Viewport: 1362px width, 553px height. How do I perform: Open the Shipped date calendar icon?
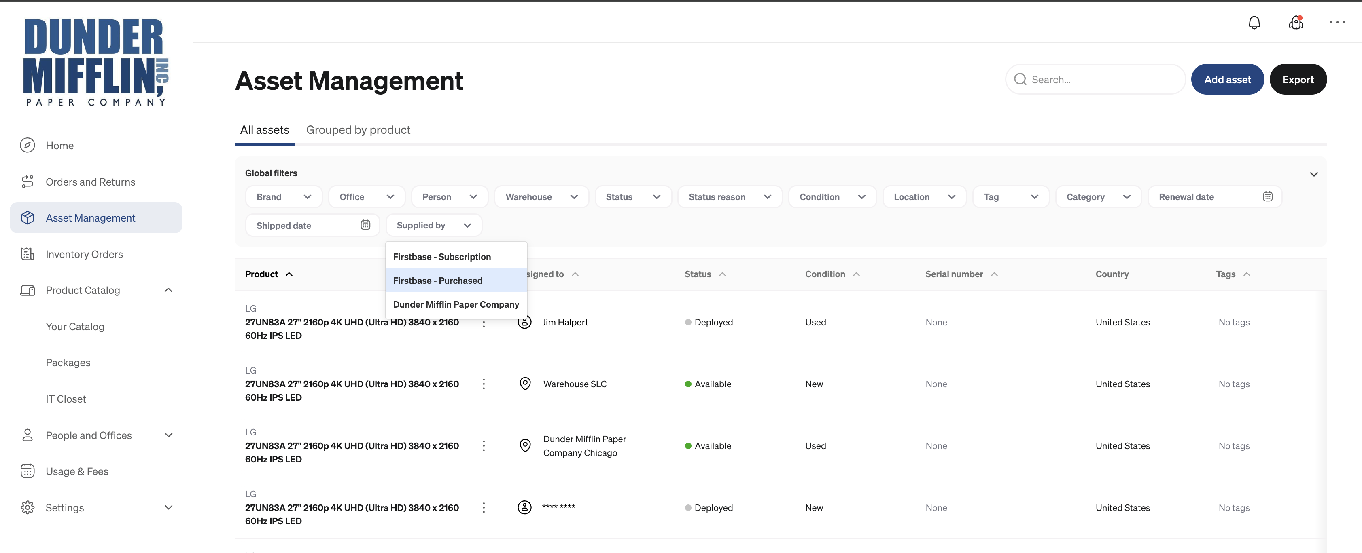point(365,225)
